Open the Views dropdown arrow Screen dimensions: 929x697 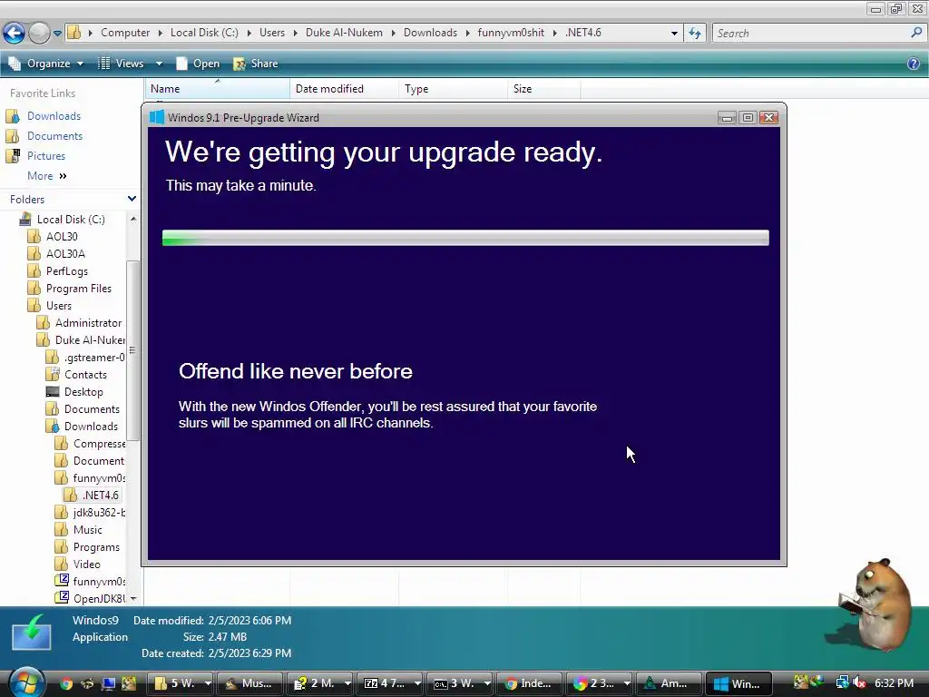pos(159,64)
